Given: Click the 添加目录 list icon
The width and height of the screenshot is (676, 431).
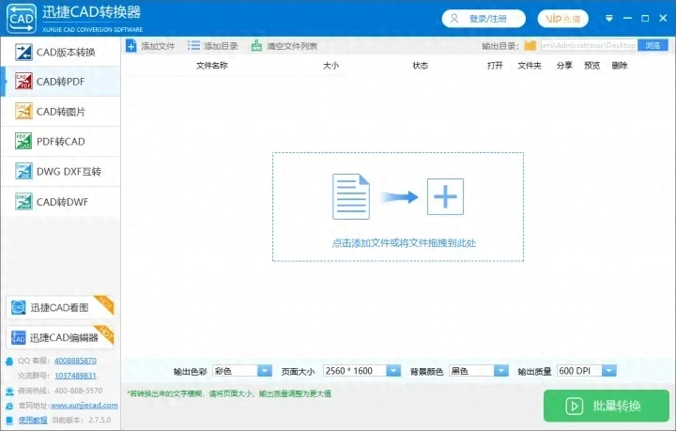Looking at the screenshot, I should pyautogui.click(x=193, y=46).
